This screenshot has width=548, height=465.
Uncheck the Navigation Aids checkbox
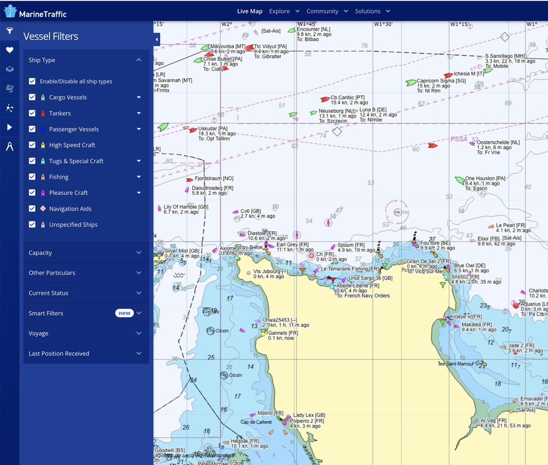pyautogui.click(x=32, y=209)
